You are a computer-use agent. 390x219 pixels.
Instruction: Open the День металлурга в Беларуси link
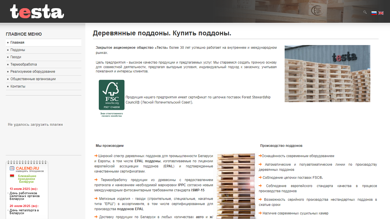(24, 212)
